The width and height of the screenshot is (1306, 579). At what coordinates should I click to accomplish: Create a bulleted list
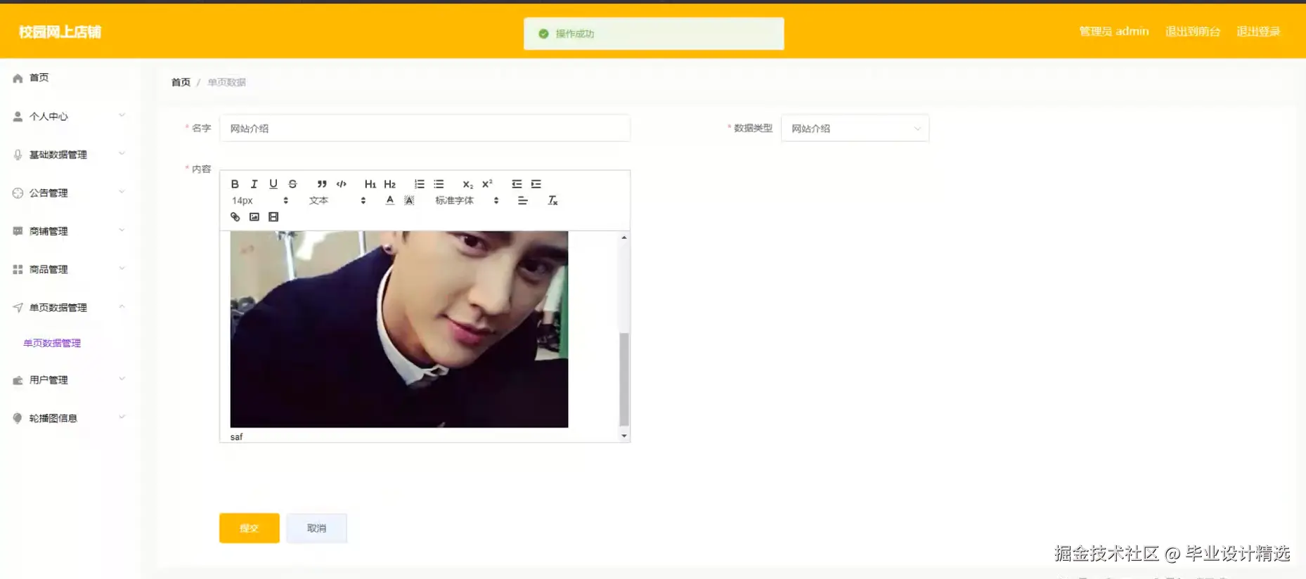439,184
